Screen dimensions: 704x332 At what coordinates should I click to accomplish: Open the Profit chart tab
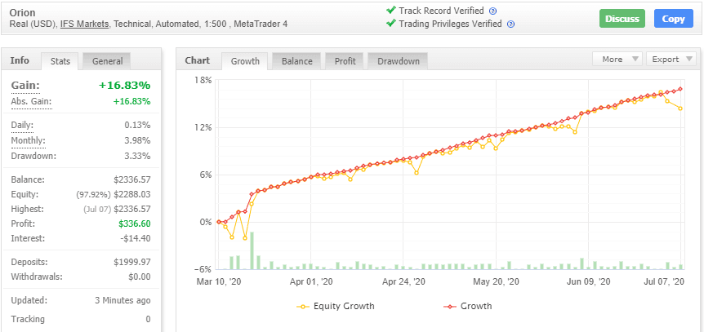click(x=345, y=61)
